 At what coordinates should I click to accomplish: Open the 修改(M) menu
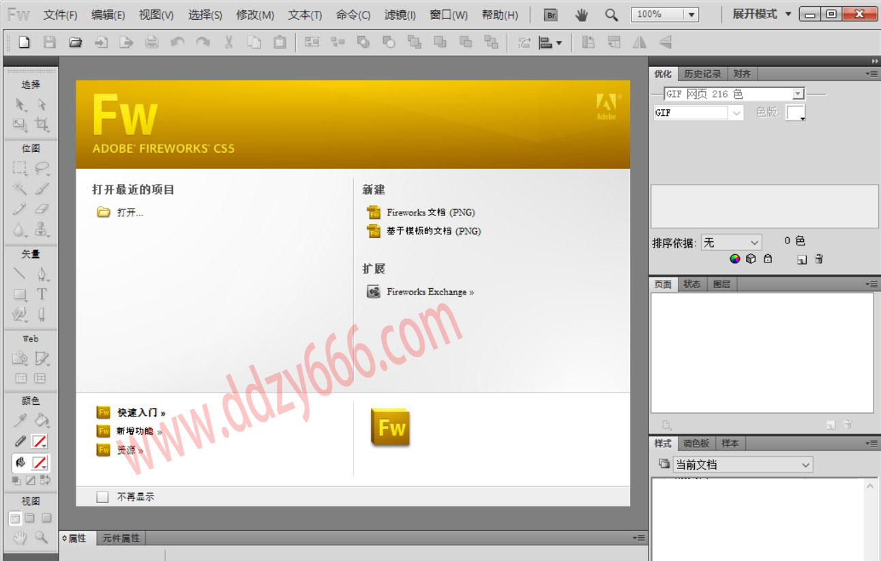[255, 14]
